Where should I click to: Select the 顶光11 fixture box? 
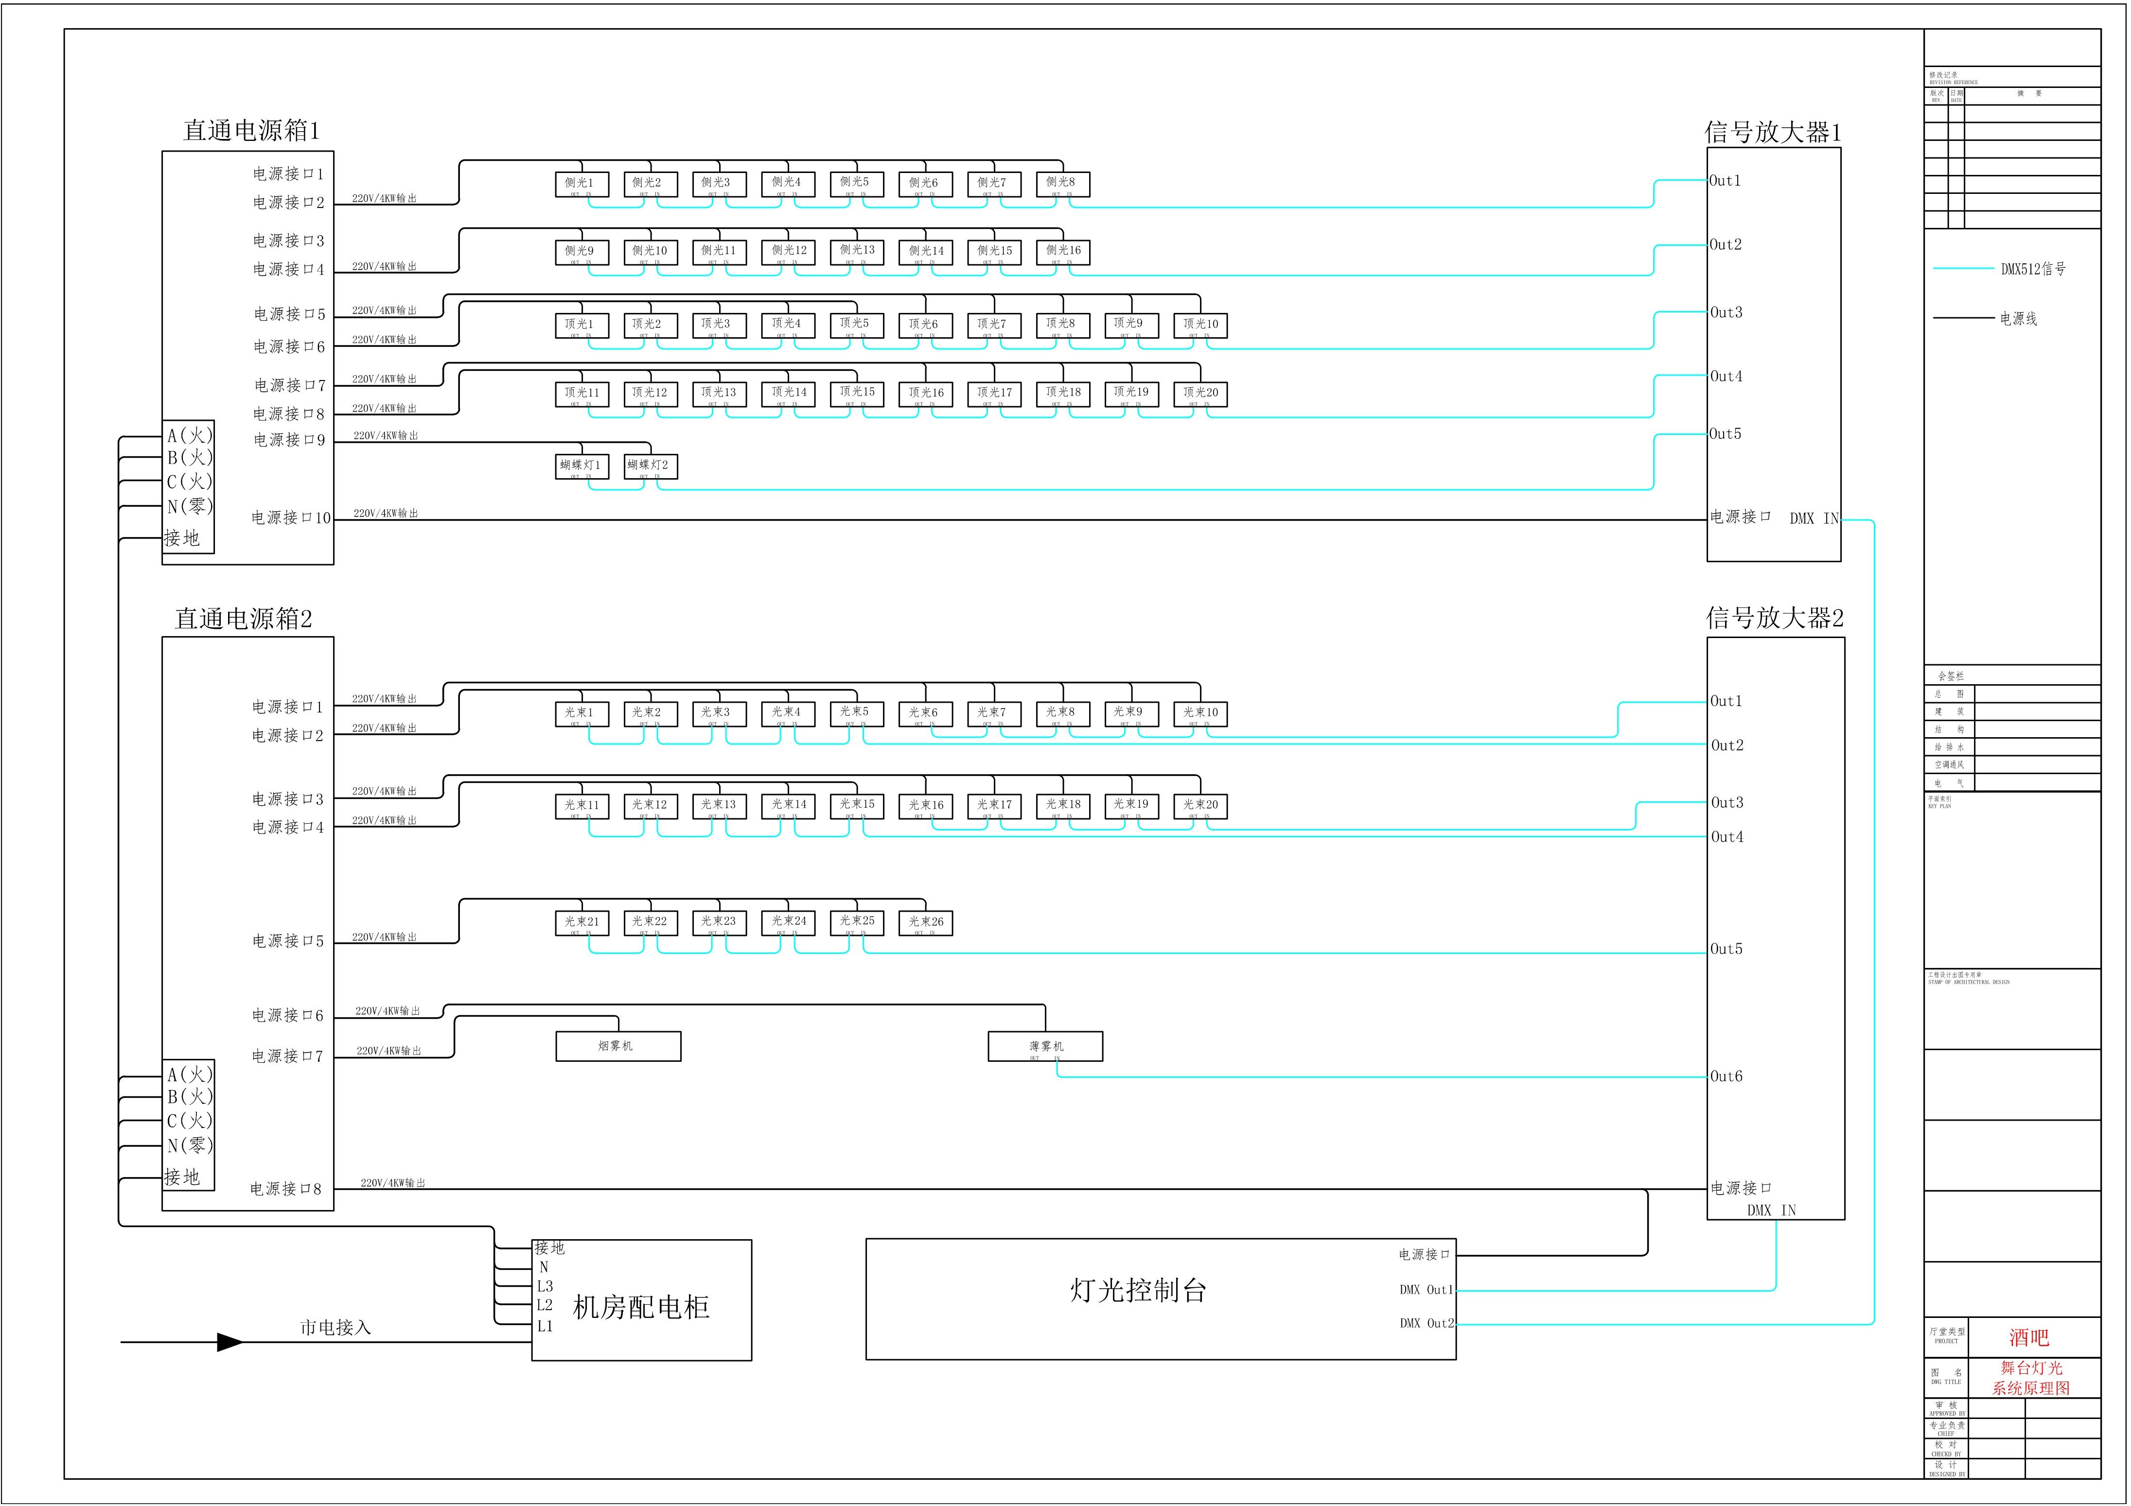tap(582, 394)
